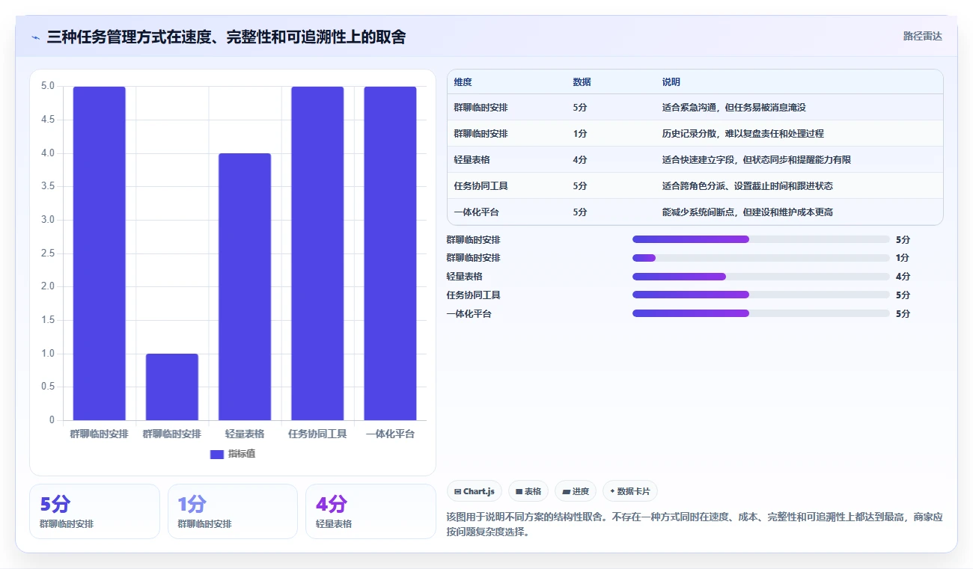Click the page title about 三种任务管理方式
The height and width of the screenshot is (569, 973).
[x=226, y=37]
